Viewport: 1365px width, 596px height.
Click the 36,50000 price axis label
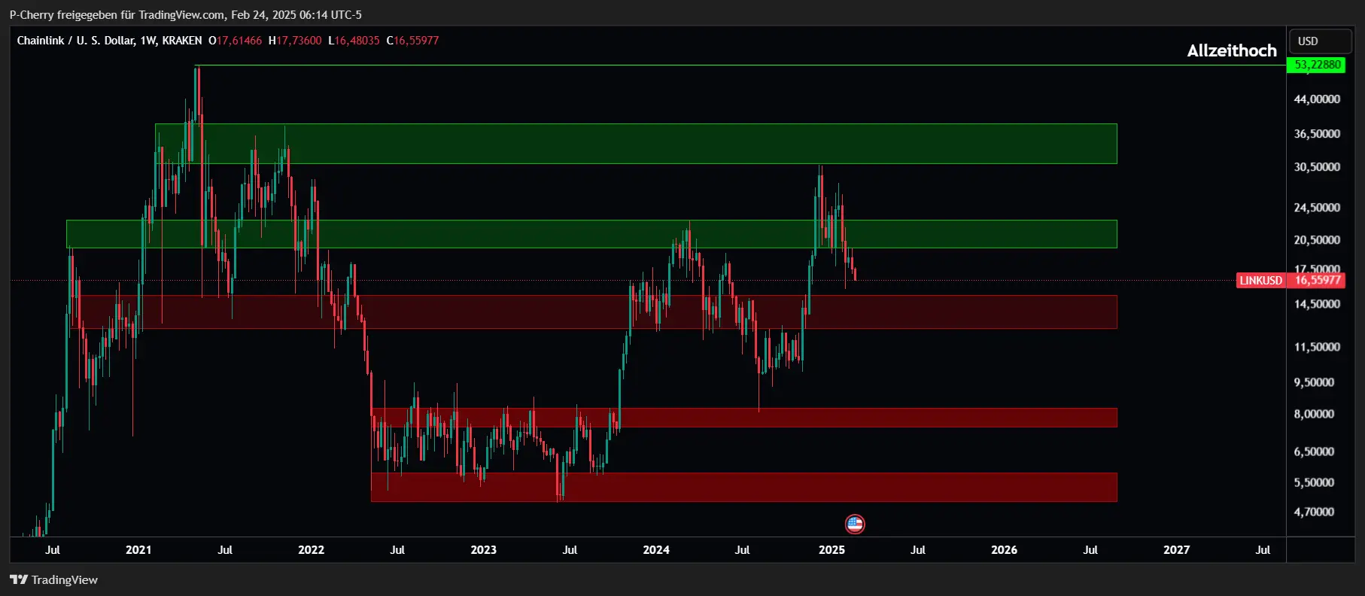click(1317, 134)
